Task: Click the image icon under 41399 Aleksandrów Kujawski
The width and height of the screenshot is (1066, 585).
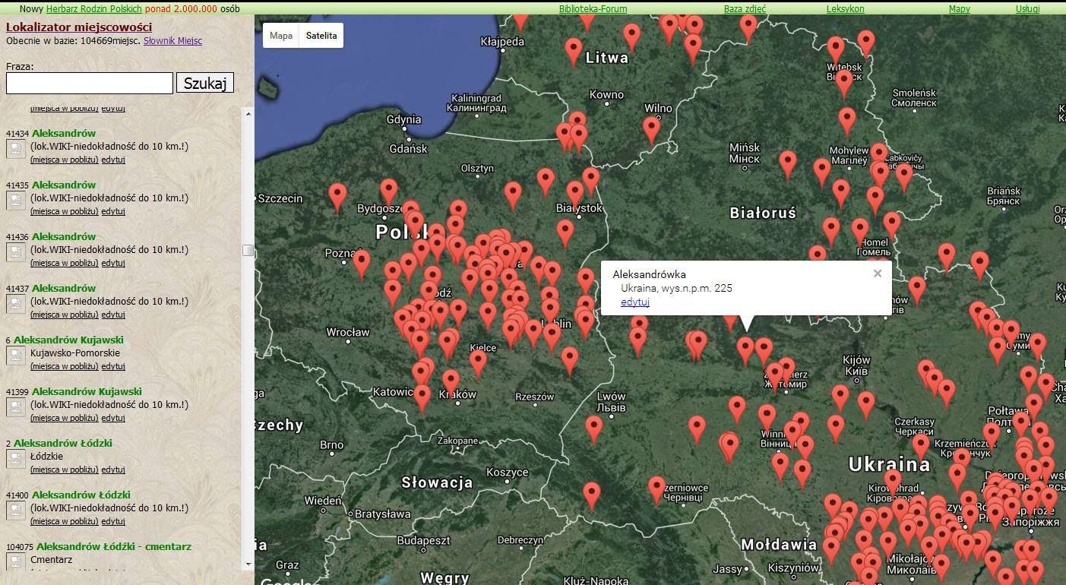Action: [16, 407]
